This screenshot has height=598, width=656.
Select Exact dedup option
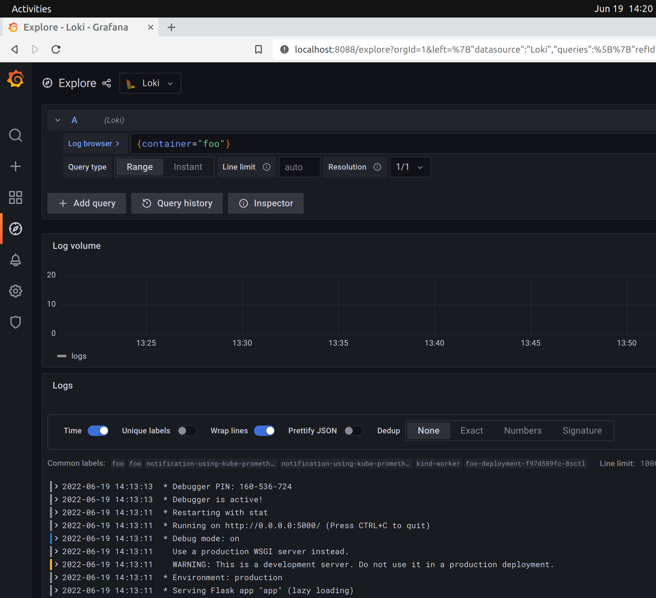coord(472,431)
